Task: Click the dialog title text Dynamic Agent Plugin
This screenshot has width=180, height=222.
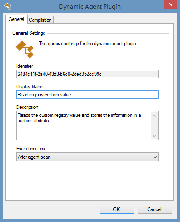Action: [x=90, y=7]
